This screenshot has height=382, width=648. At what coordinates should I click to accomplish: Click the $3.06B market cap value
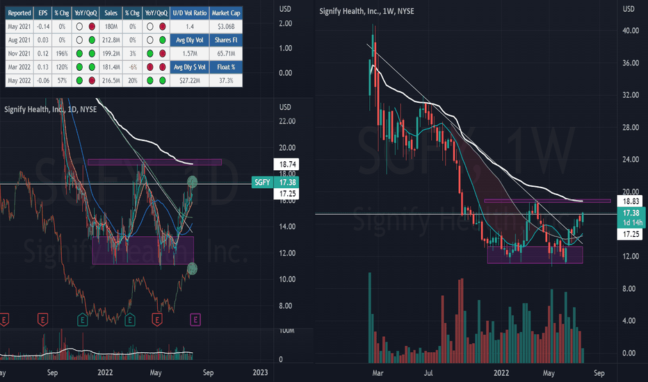226,26
